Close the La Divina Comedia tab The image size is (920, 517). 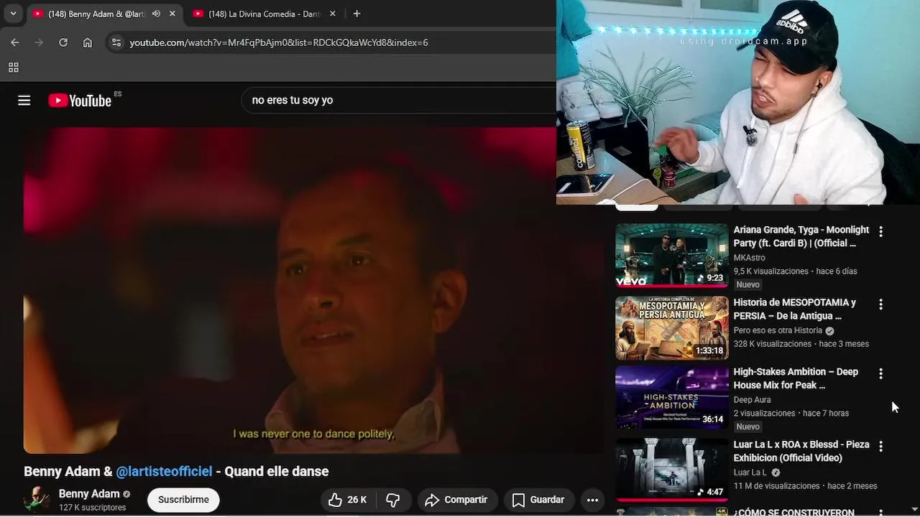[332, 14]
